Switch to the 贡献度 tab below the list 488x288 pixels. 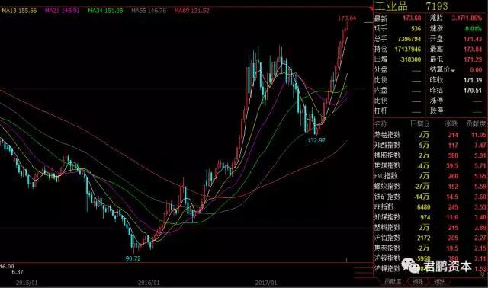click(x=393, y=282)
